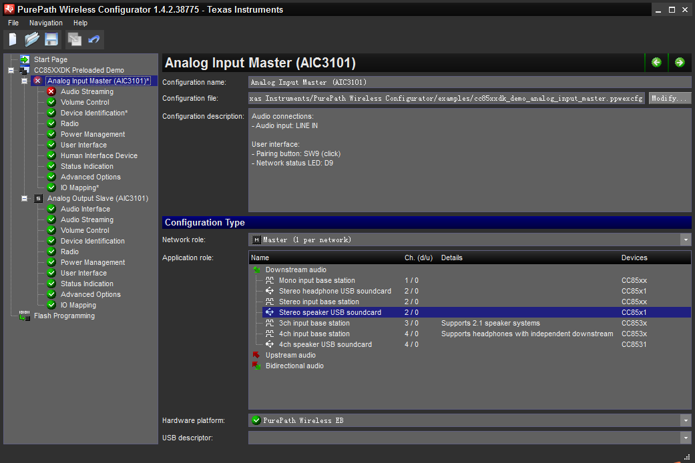
Task: Collapse the Analog Input Master tree node
Action: (x=25, y=81)
